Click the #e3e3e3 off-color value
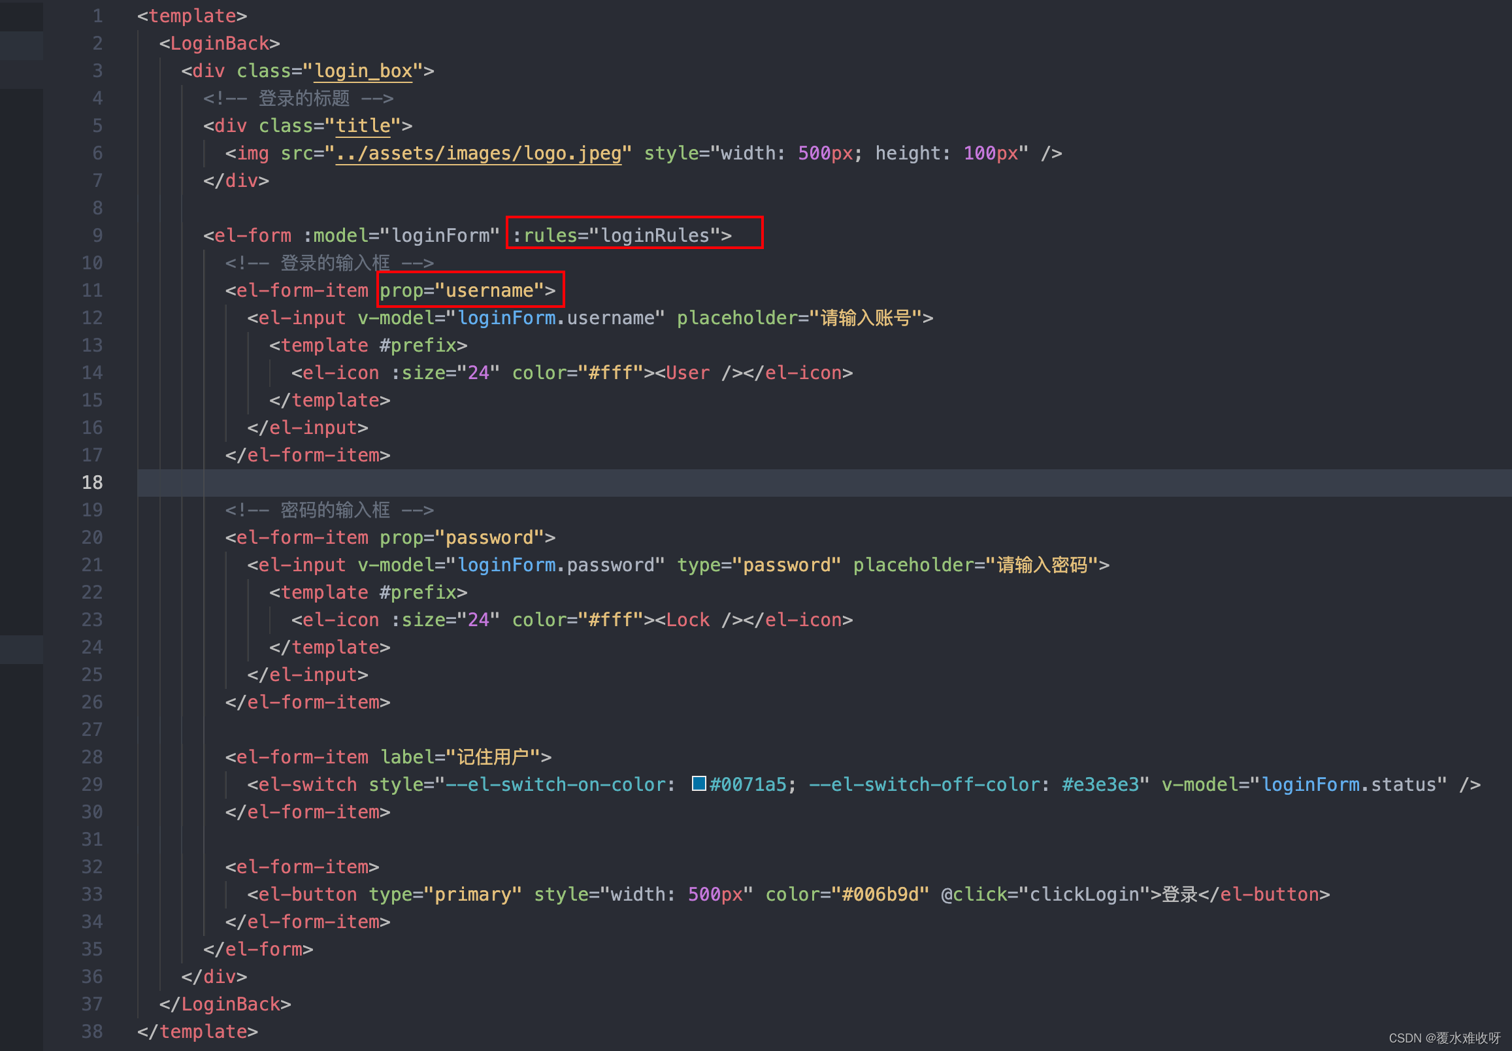This screenshot has width=1512, height=1051. 1100,784
